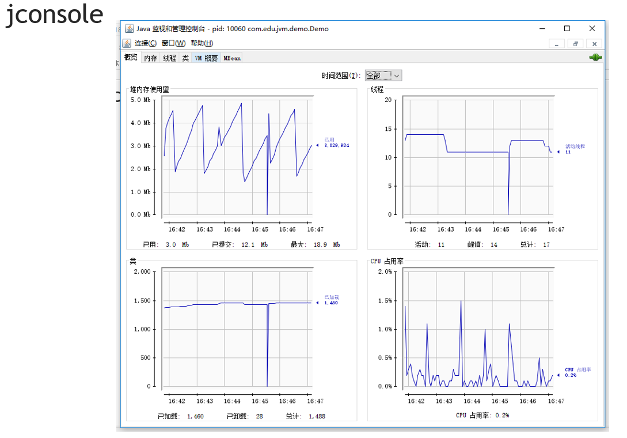Open the 时间范围 dropdown arrow
627x438 pixels.
tap(397, 75)
